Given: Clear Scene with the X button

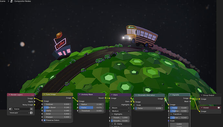Looking at the screenshot, I should [31, 109].
